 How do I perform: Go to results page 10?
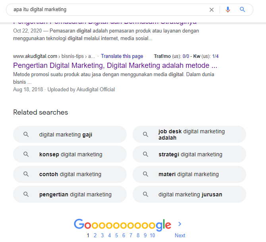[x=152, y=235]
